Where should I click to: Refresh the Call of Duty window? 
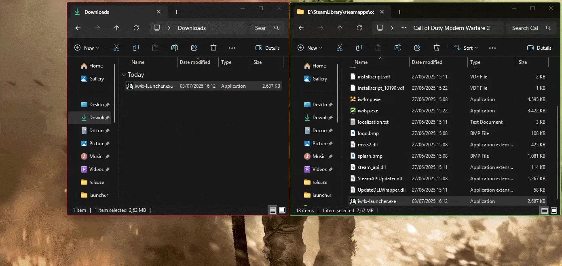(359, 28)
